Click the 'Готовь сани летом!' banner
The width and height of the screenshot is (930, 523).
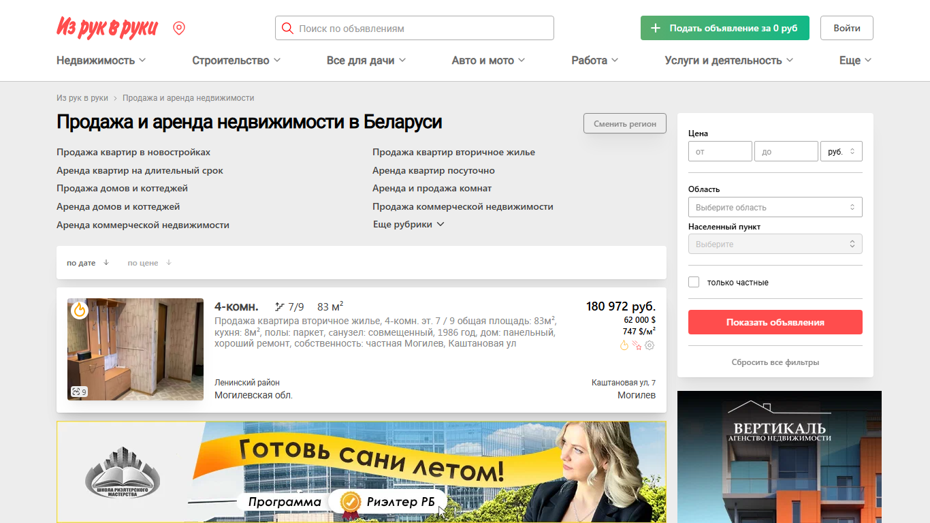[x=362, y=472]
